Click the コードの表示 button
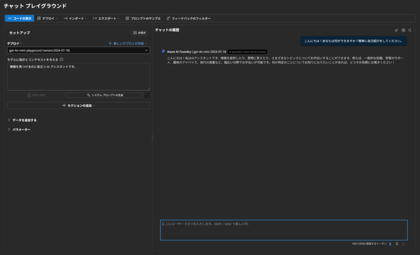Image resolution: width=420 pixels, height=255 pixels. pos(19,18)
